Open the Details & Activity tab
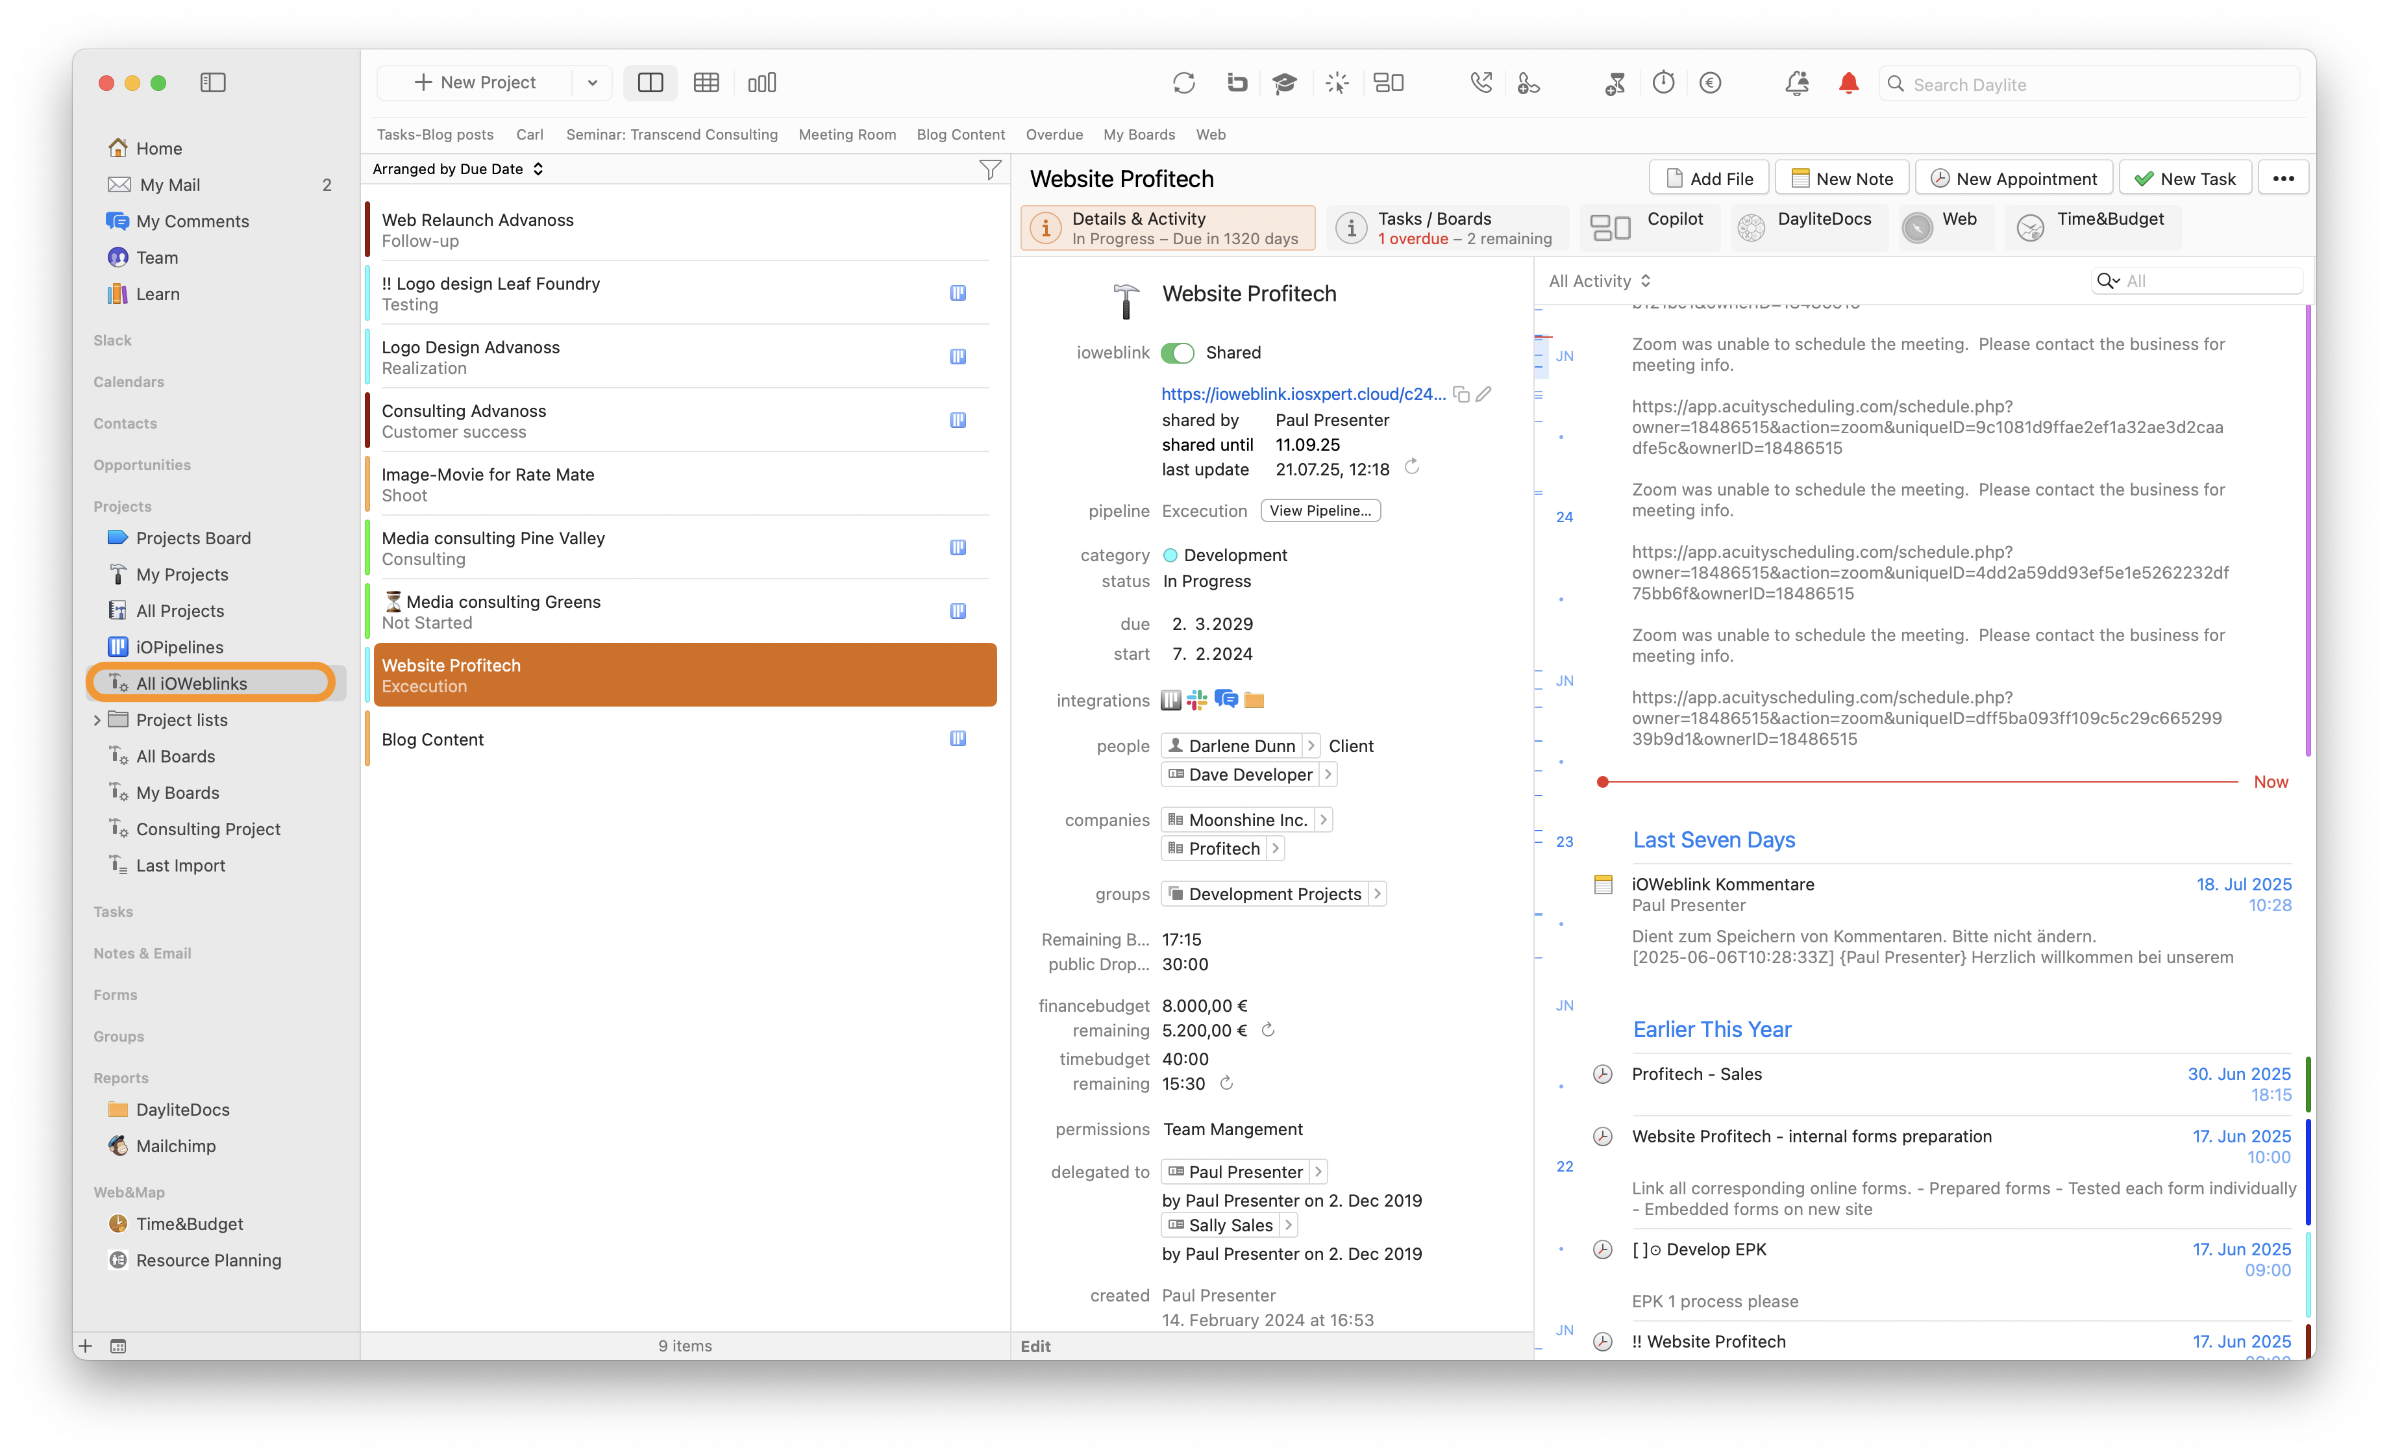 (x=1167, y=228)
